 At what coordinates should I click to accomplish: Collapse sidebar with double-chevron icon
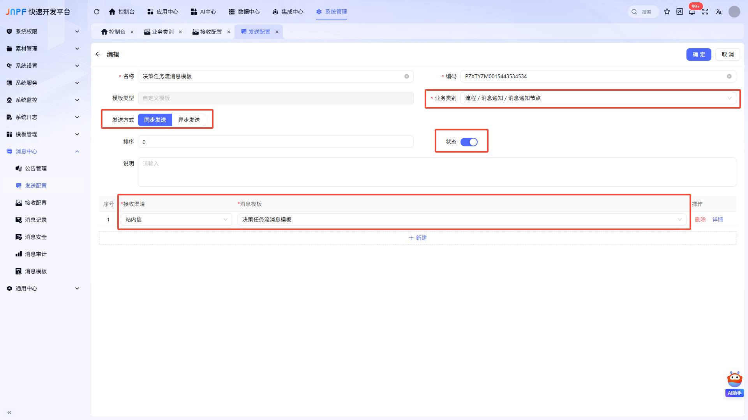tap(9, 412)
